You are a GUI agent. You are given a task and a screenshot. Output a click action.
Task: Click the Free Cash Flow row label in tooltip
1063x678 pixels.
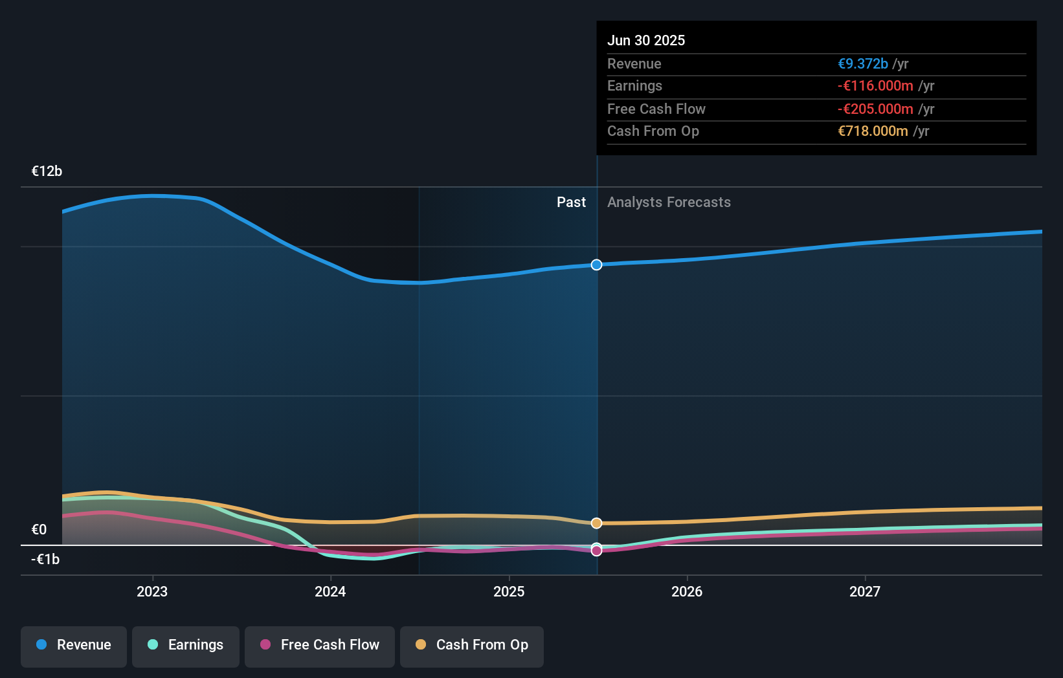(656, 109)
